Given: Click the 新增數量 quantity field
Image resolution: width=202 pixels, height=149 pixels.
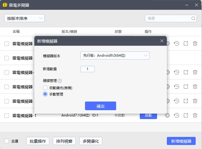Looking at the screenshot, I should (88, 69).
